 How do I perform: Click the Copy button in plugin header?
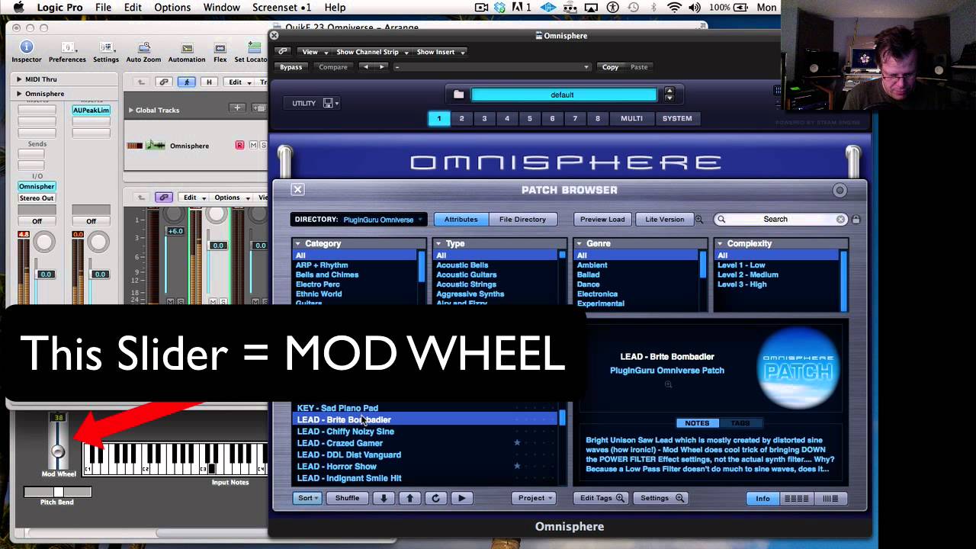(x=610, y=67)
